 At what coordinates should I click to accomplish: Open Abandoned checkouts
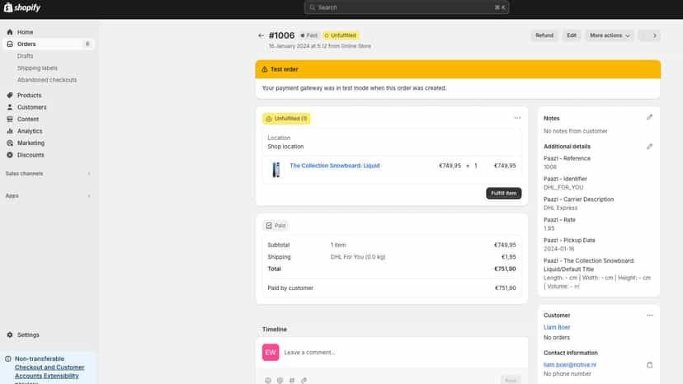47,80
